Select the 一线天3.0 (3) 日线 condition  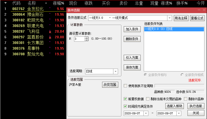174,29
